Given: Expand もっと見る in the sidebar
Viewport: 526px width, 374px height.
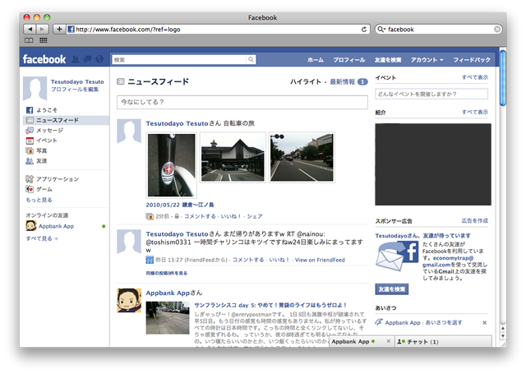Looking at the screenshot, I should click(x=39, y=200).
